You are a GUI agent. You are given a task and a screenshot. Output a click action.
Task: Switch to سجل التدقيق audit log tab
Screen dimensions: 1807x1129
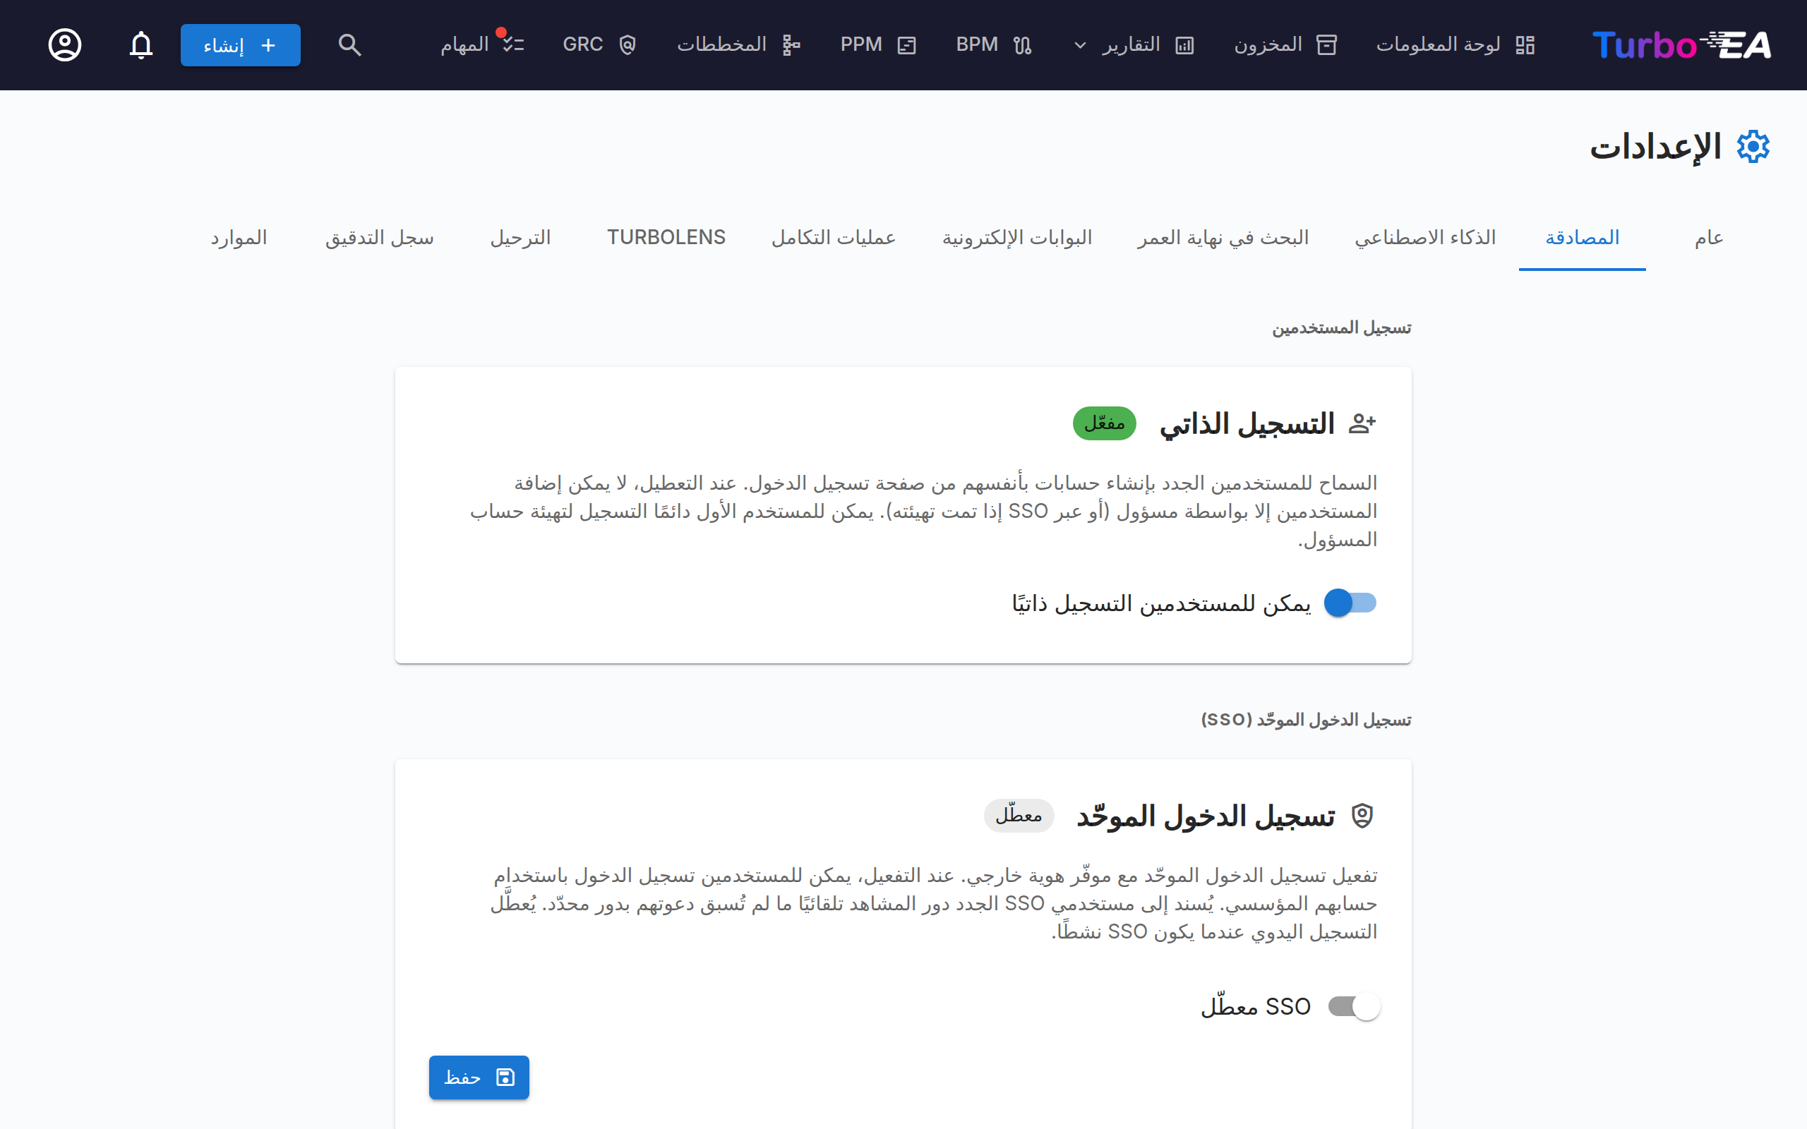click(x=379, y=238)
